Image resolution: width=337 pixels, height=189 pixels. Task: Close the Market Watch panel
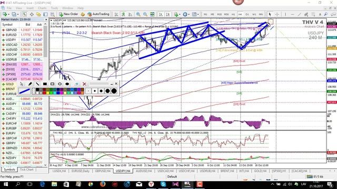point(46,19)
